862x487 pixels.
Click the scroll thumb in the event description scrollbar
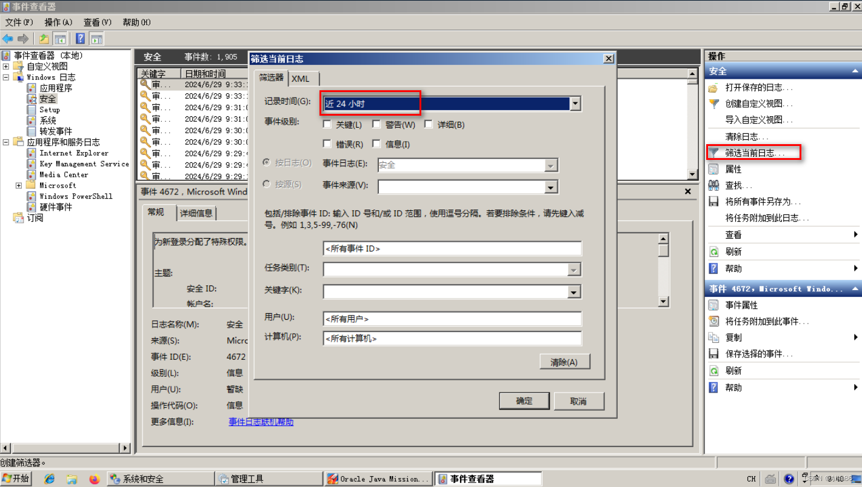pos(663,250)
